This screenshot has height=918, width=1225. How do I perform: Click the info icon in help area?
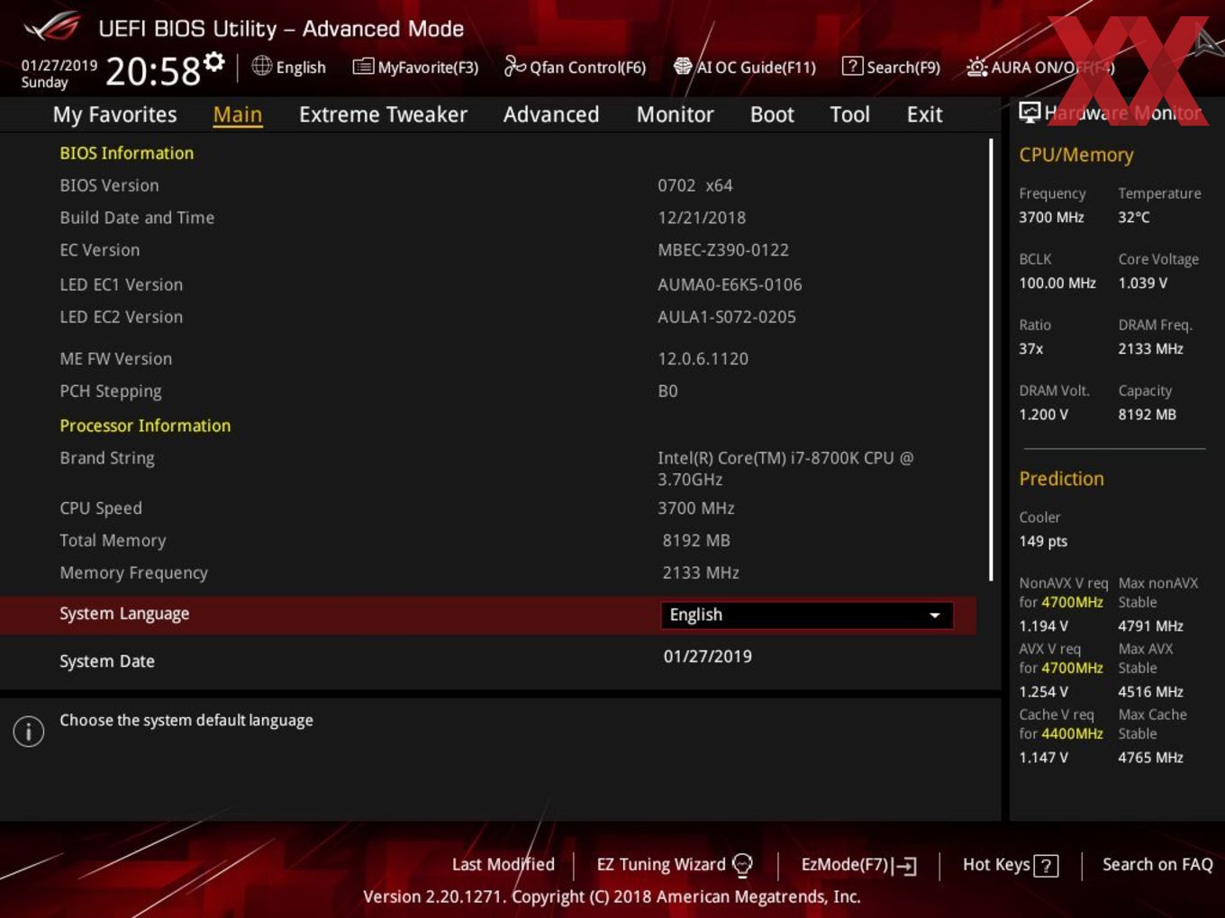pyautogui.click(x=29, y=731)
